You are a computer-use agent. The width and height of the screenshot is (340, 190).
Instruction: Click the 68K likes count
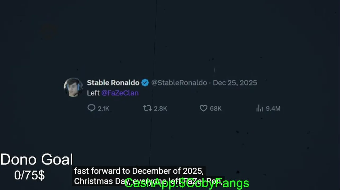coord(216,108)
